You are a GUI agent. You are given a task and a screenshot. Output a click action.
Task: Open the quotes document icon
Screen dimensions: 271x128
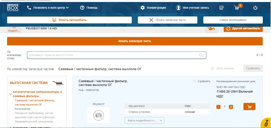click(222, 8)
